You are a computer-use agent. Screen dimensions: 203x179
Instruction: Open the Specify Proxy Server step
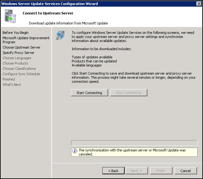coord(19,53)
